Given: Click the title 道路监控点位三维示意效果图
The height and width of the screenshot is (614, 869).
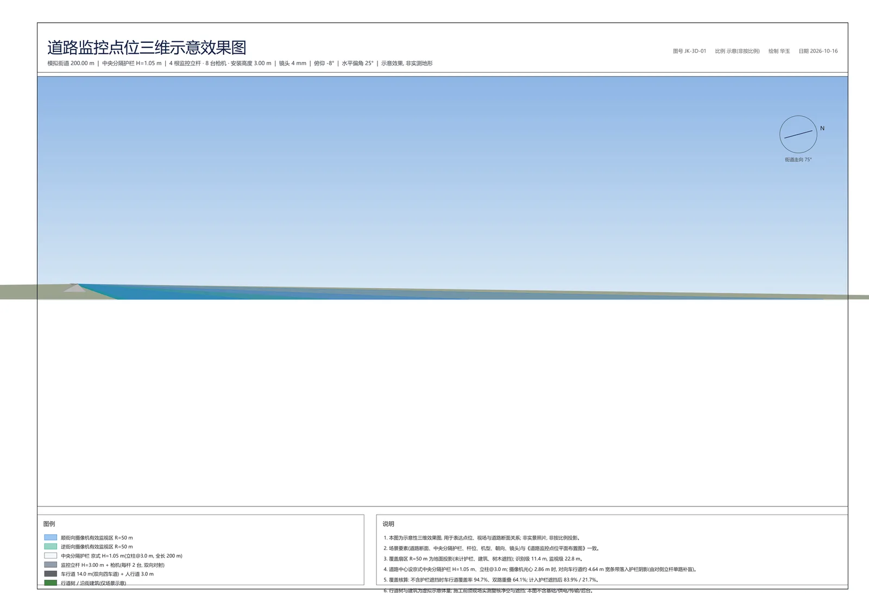Looking at the screenshot, I should 147,48.
